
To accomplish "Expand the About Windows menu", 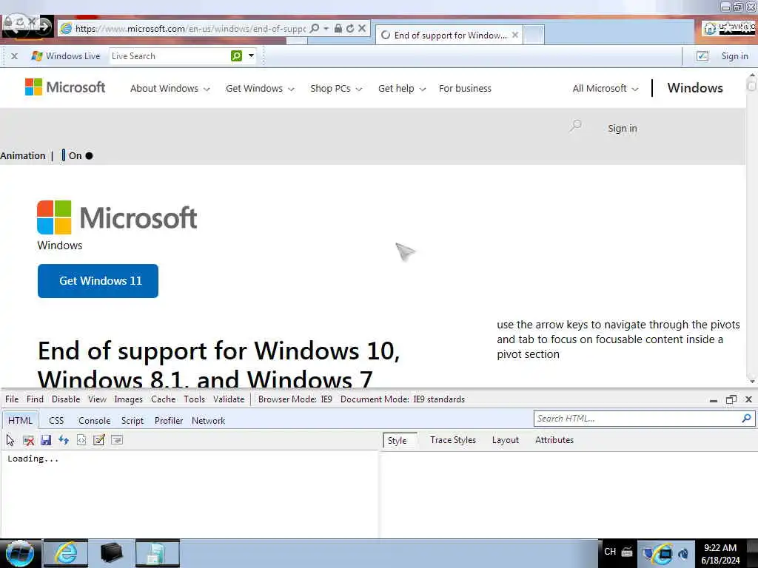I will point(170,89).
